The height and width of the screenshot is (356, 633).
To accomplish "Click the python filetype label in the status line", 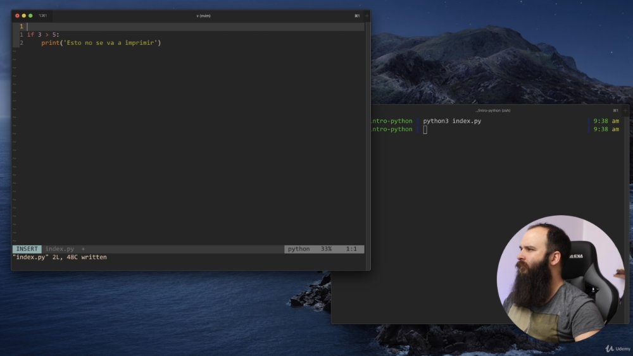I will click(x=299, y=249).
